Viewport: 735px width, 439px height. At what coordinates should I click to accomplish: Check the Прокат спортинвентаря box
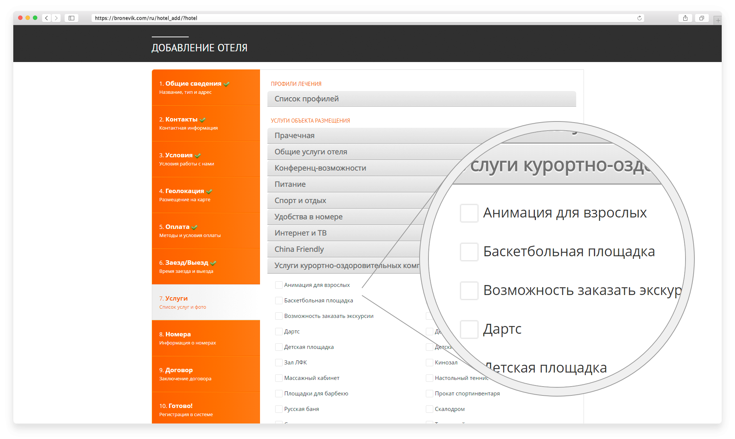pos(430,394)
